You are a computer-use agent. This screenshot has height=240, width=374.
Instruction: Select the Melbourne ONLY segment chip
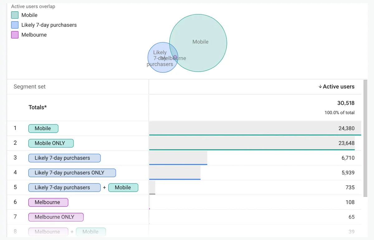pyautogui.click(x=56, y=217)
